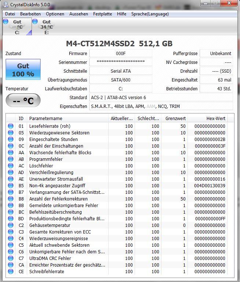Viewport: 240px width, 282px height.
Task: Select hex value 0000000000FF
Action: [210, 218]
